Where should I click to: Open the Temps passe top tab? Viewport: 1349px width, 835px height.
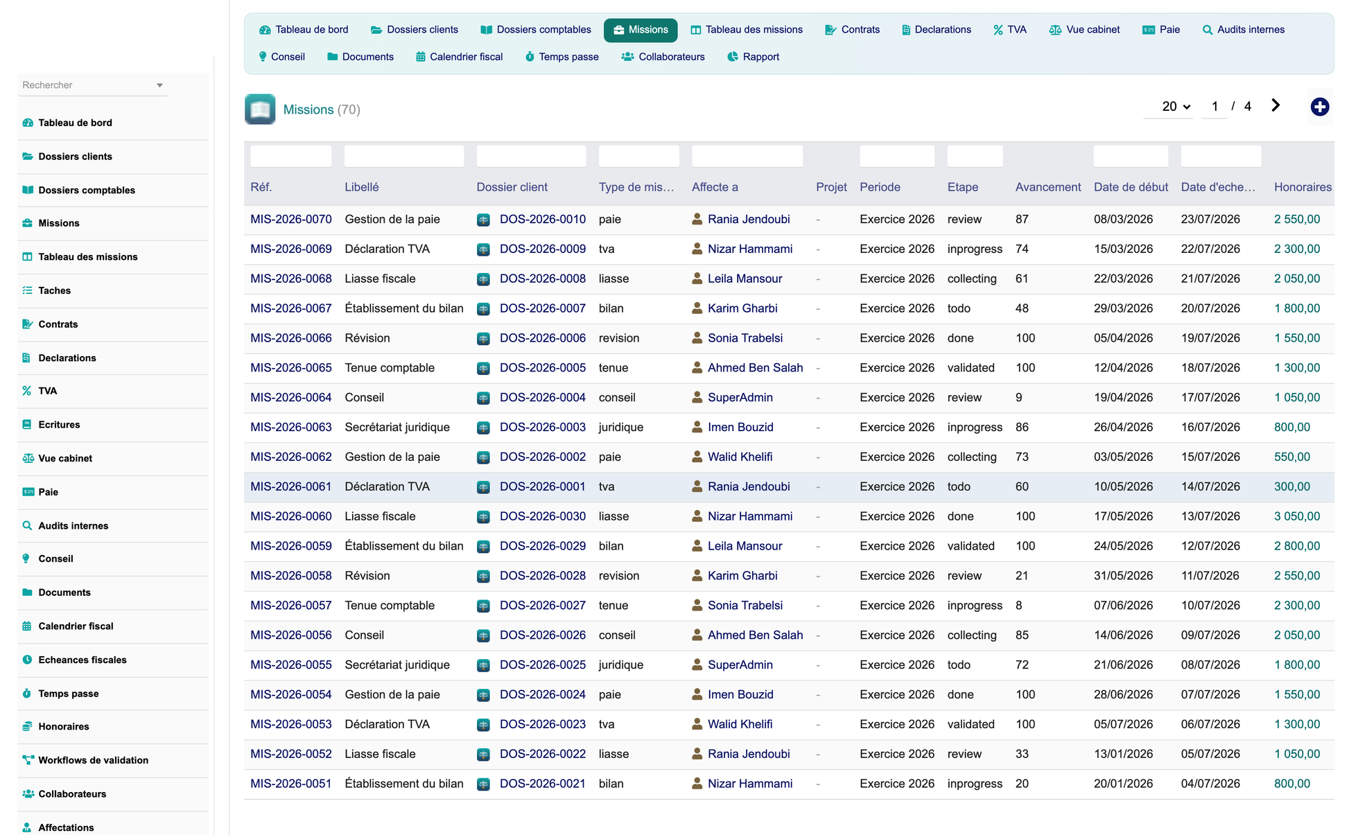(x=562, y=57)
